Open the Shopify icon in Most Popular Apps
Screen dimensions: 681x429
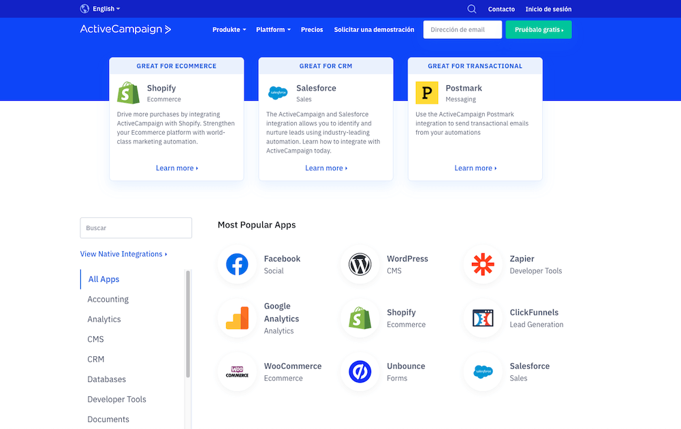[360, 318]
